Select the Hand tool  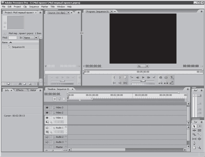194,148
